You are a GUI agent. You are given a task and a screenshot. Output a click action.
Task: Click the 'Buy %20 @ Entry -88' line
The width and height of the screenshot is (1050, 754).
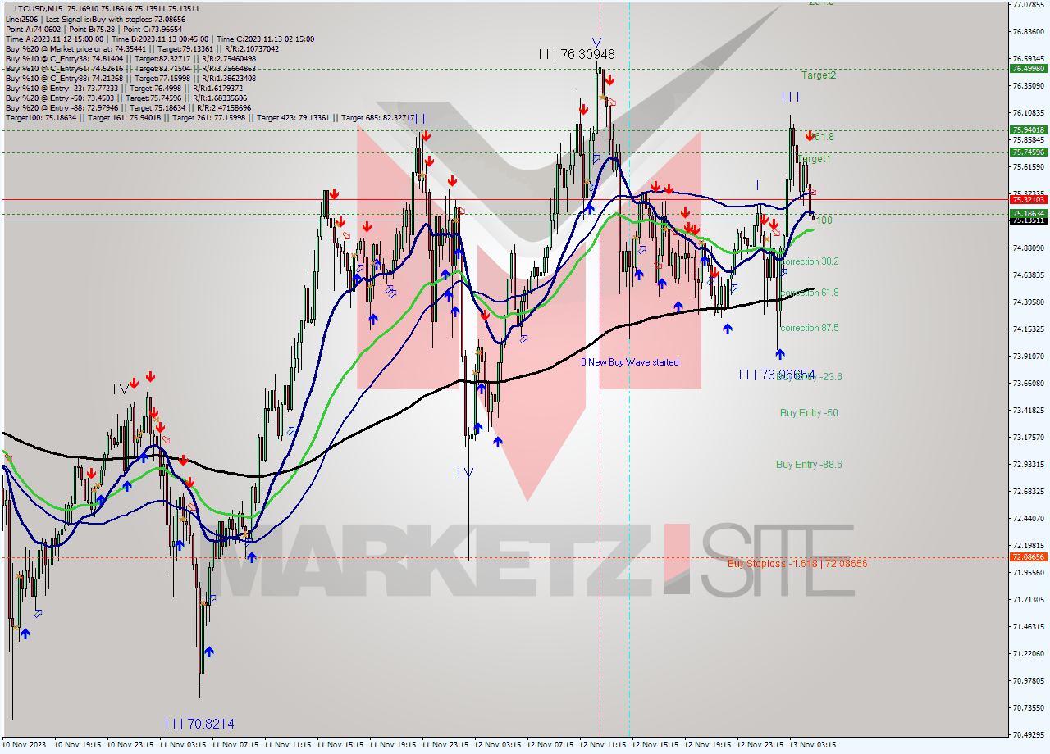point(128,108)
